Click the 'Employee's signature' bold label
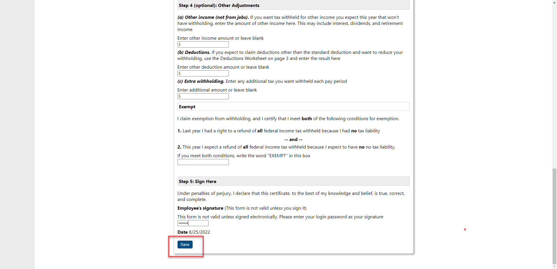Image resolution: width=557 pixels, height=269 pixels. [200, 208]
